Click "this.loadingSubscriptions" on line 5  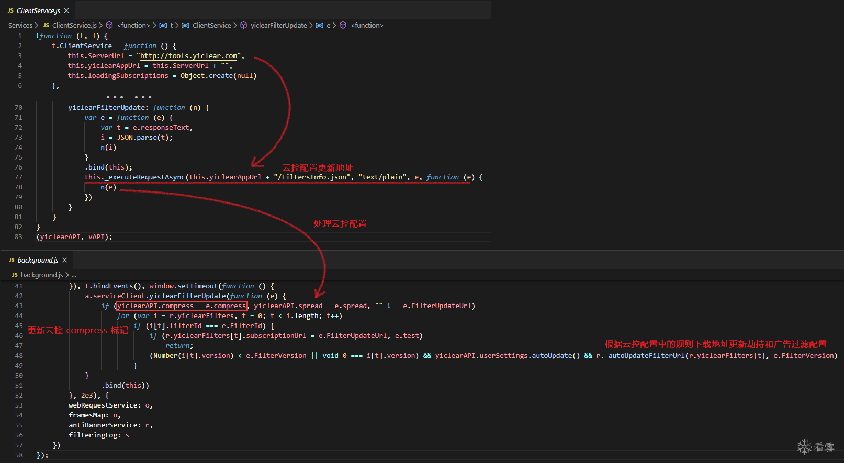point(118,76)
